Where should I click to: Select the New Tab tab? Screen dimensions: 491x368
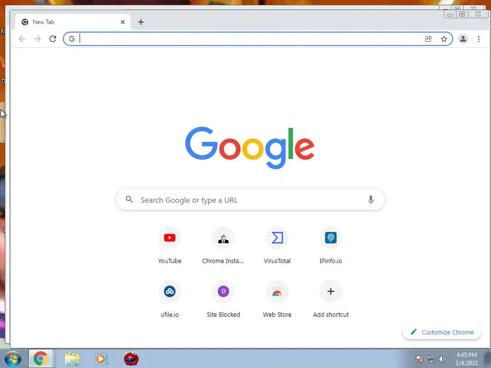tap(73, 22)
